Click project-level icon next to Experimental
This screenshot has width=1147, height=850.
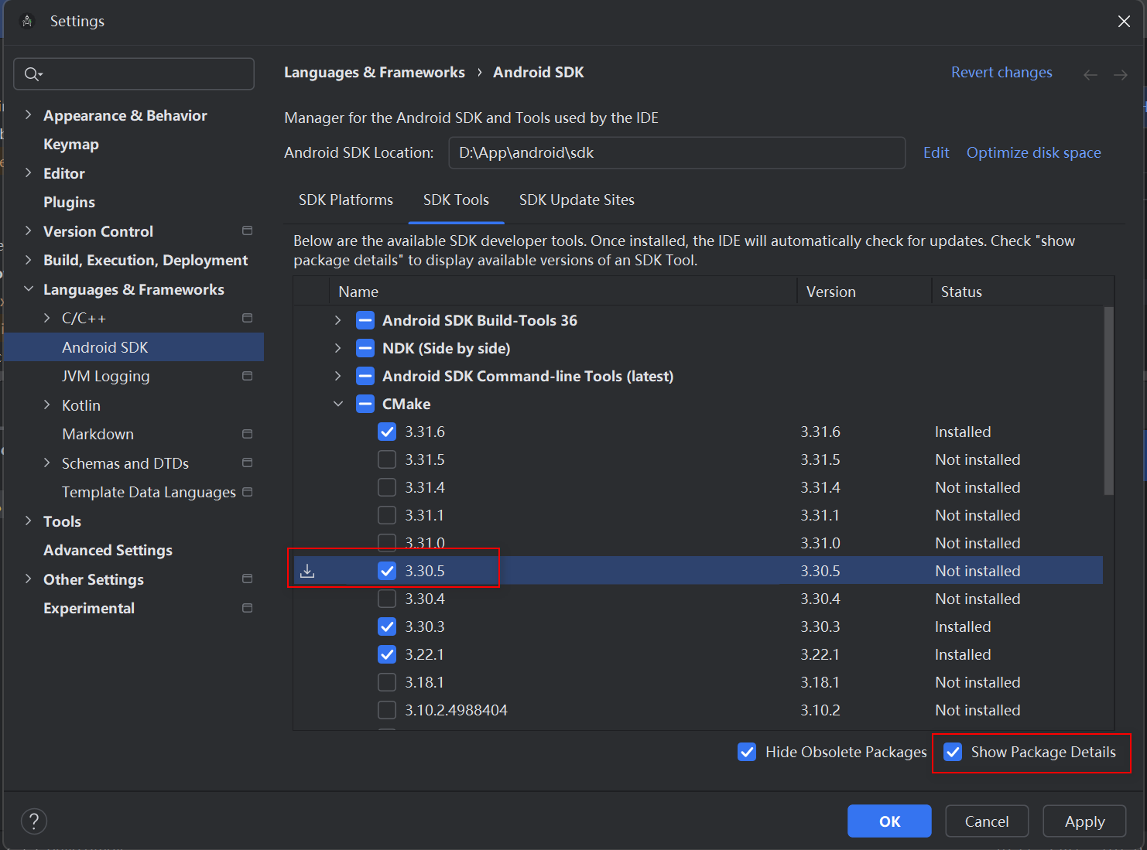(248, 608)
